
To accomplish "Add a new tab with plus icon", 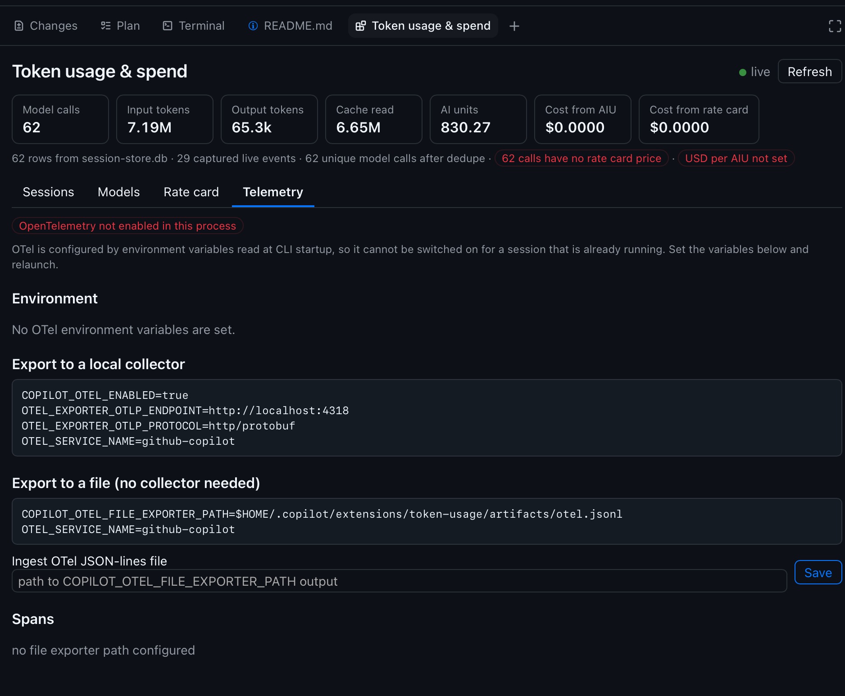I will [514, 26].
